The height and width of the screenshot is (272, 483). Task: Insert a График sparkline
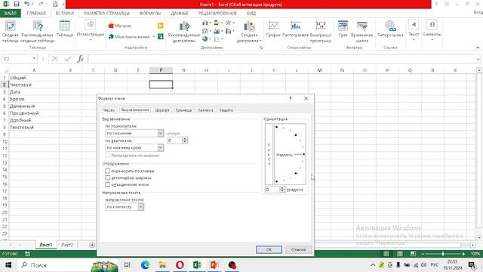click(273, 29)
